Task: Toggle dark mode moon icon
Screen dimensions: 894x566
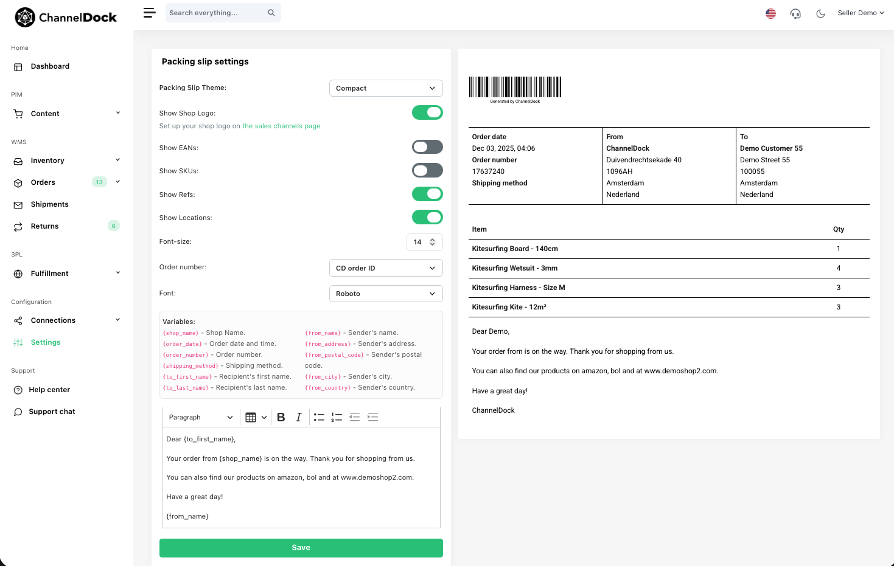Action: tap(820, 13)
